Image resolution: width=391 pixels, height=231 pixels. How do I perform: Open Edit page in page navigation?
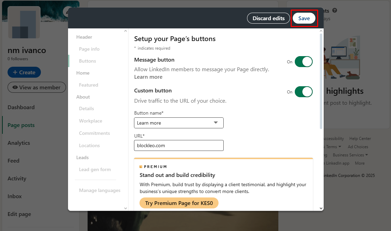[x=20, y=214]
